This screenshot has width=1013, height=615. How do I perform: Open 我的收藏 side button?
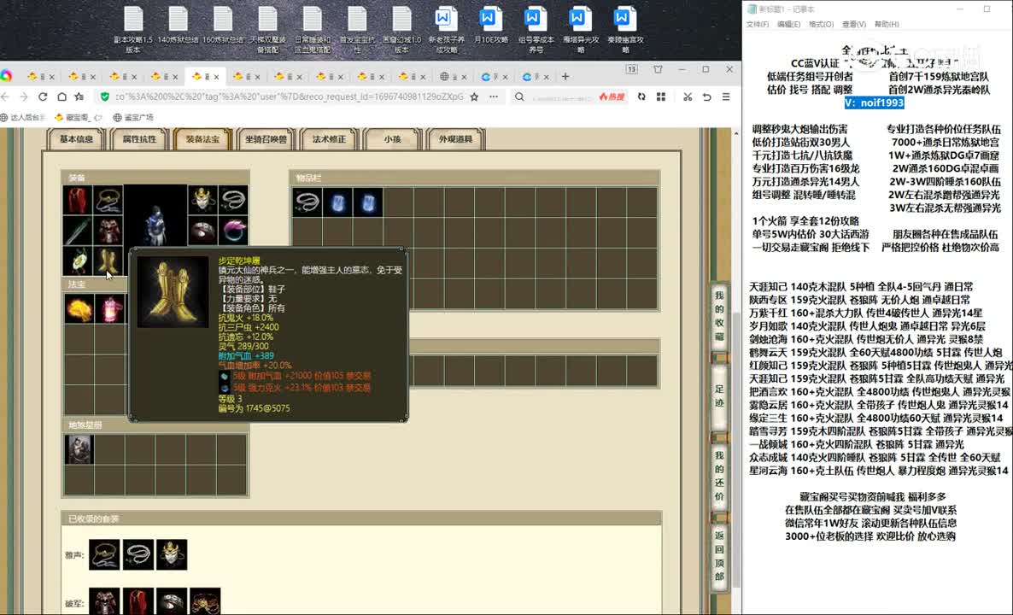[719, 316]
